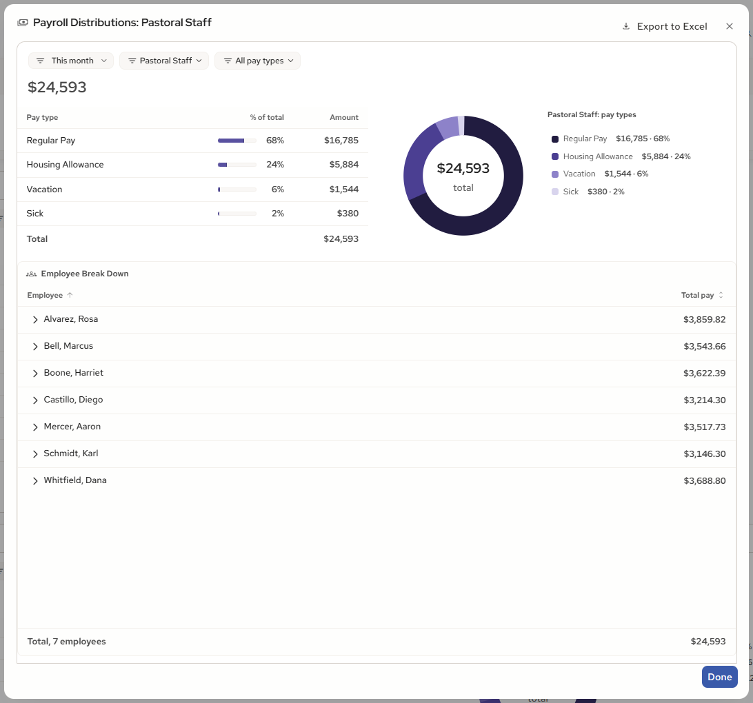Click the % of total column header
Screen dimensions: 753x703
point(267,118)
